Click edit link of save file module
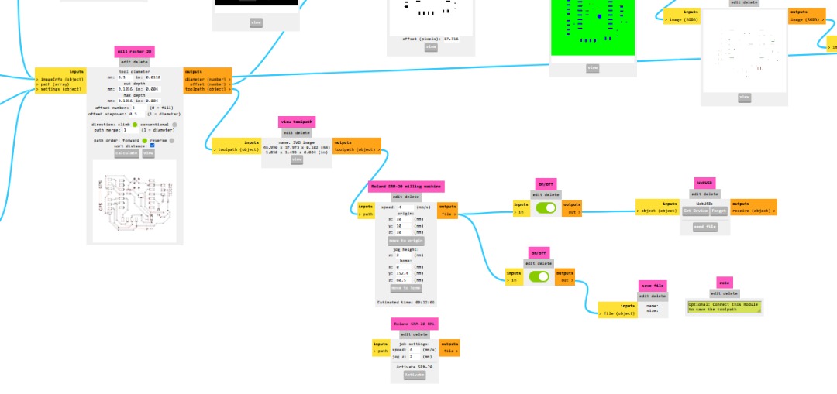This screenshot has height=394, width=837. [x=644, y=296]
